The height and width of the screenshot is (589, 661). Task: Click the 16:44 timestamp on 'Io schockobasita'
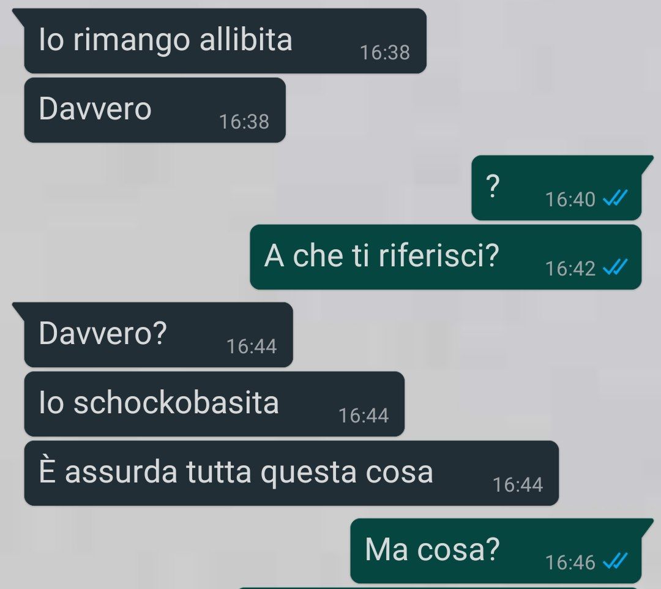364,416
